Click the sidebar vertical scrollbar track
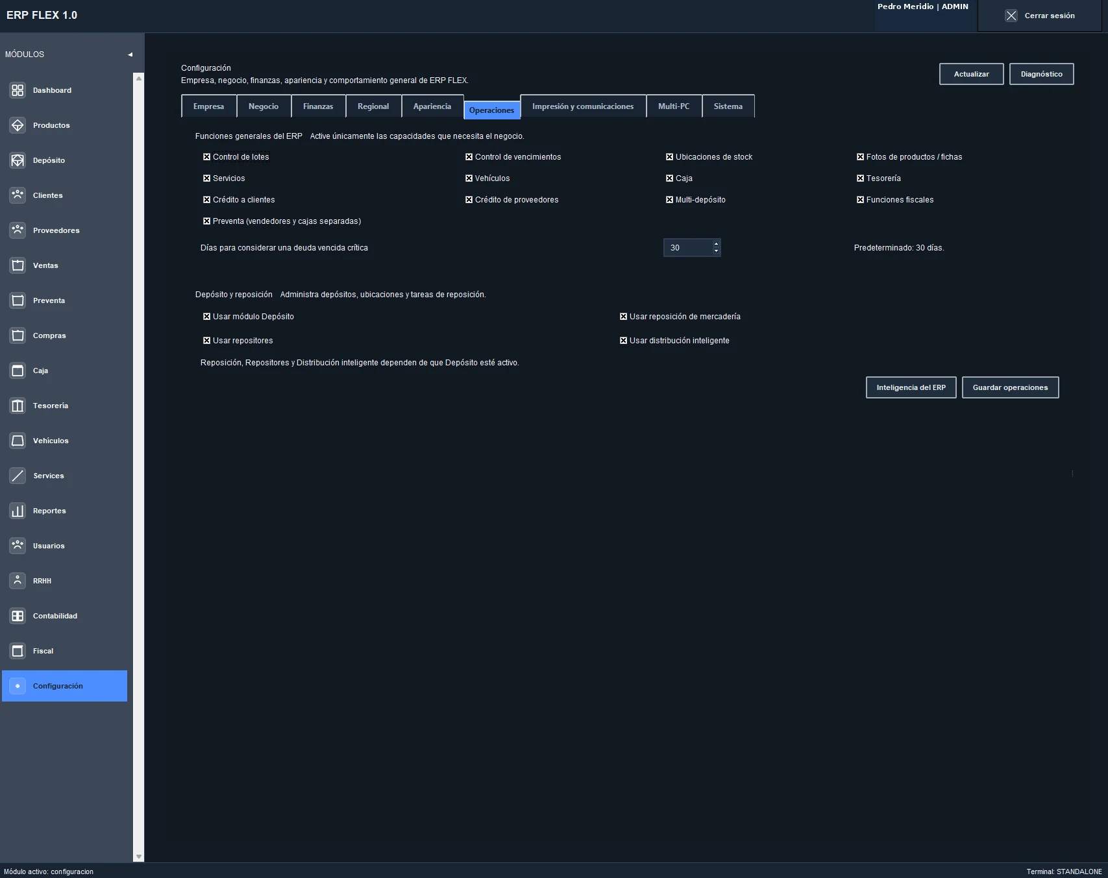 tap(138, 467)
